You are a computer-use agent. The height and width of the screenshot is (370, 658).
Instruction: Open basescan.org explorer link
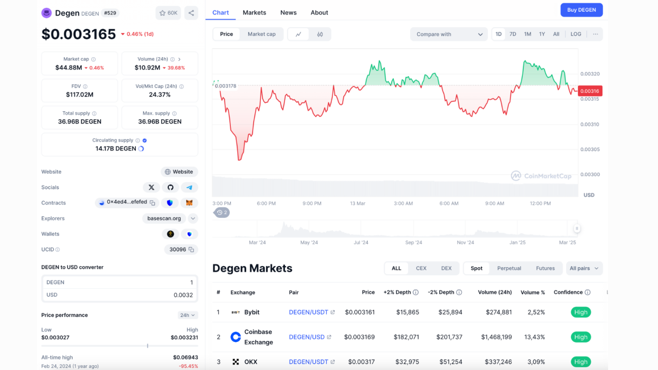[164, 218]
